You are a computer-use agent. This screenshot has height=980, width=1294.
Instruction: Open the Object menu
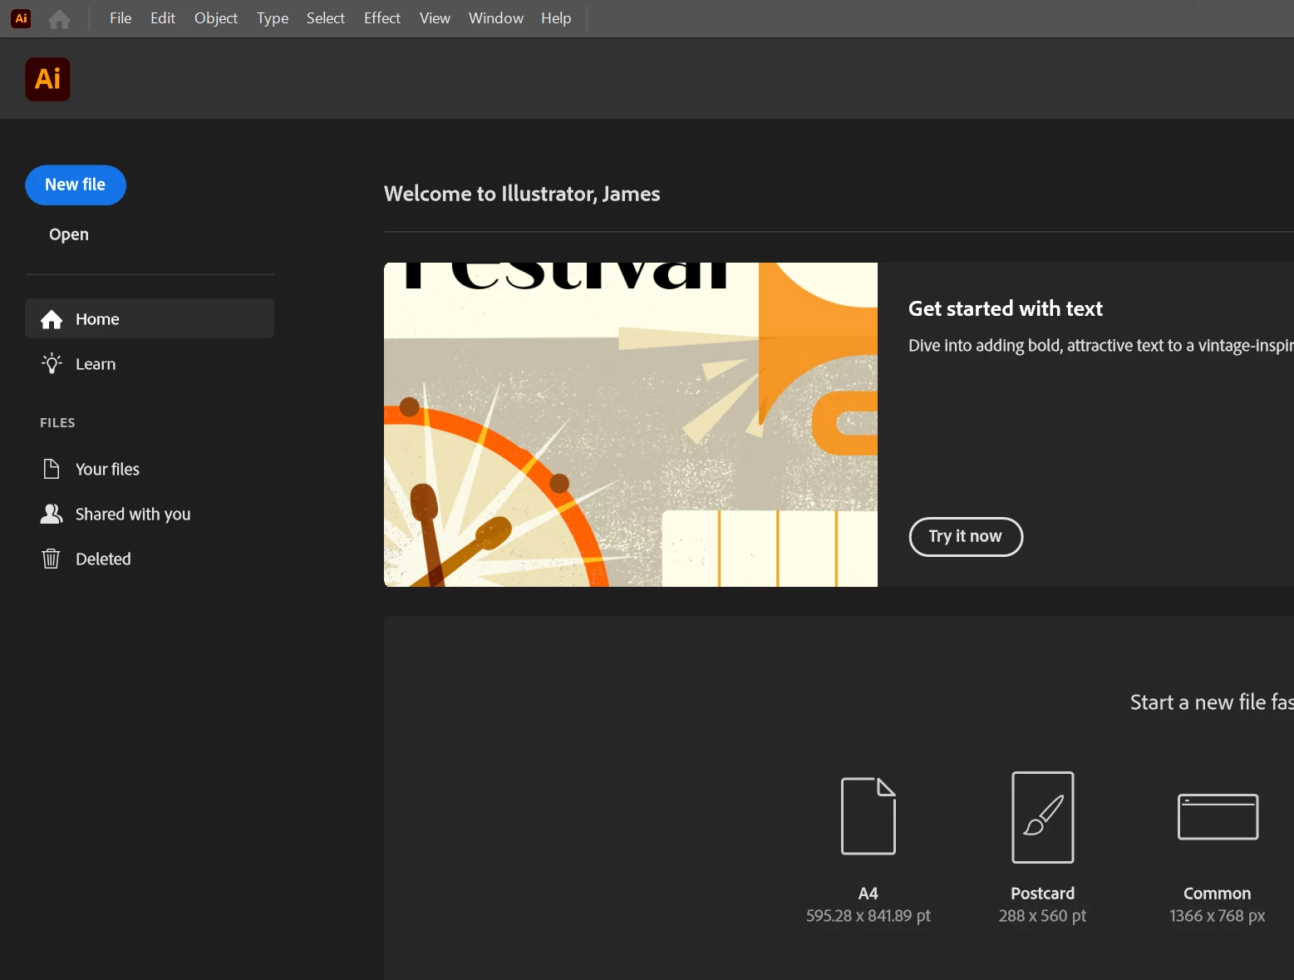[216, 18]
